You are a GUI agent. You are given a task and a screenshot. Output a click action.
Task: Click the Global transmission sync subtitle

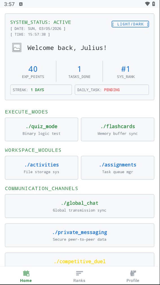point(80,210)
